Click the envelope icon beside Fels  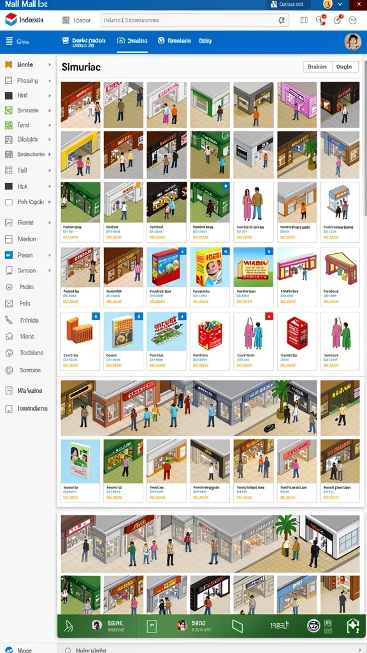pos(8,304)
